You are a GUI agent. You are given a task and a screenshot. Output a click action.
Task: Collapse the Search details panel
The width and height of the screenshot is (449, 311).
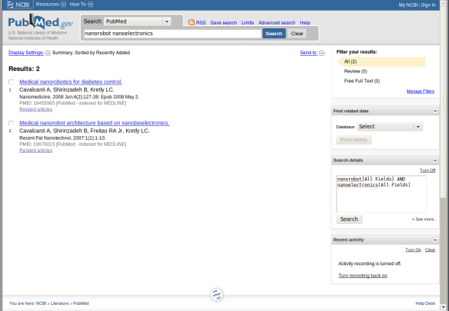click(x=435, y=160)
